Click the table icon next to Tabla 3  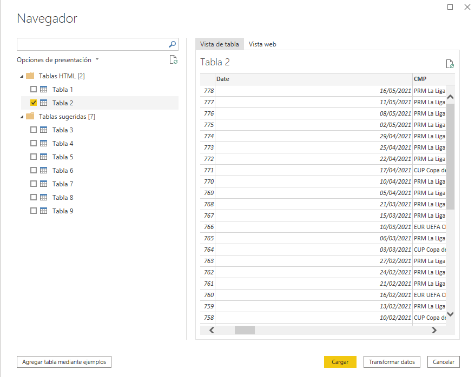[x=44, y=130]
